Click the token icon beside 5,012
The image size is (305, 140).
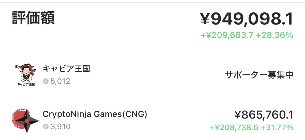[46, 82]
